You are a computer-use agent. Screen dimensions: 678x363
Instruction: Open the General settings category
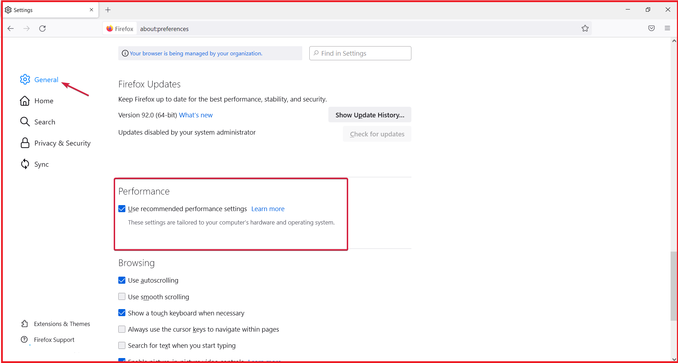[x=39, y=80]
